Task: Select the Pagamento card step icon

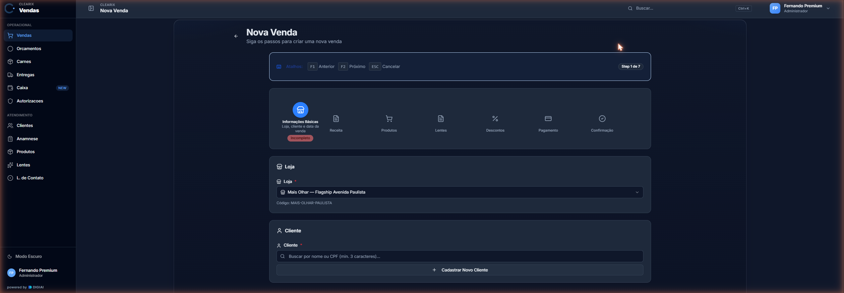Action: 548,119
